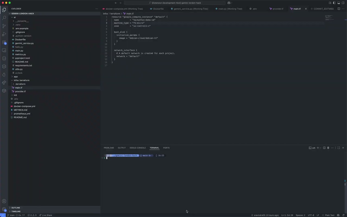Add a new terminal
Screen dimensions: 347x217
click(x=318, y=148)
